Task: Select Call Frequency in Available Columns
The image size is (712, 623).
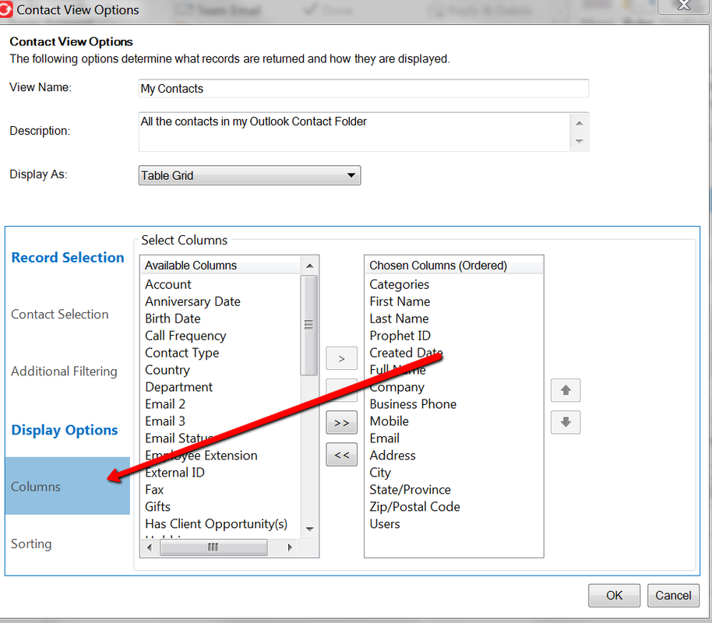Action: (x=185, y=336)
